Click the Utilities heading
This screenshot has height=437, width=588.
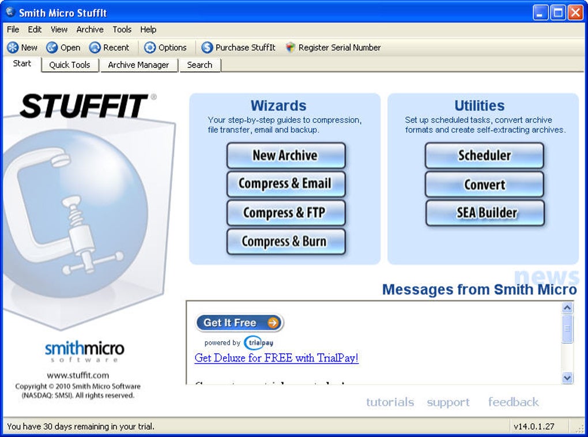click(479, 106)
